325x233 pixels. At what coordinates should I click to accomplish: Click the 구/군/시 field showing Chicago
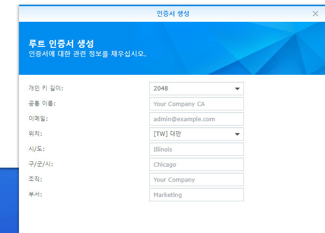(196, 164)
